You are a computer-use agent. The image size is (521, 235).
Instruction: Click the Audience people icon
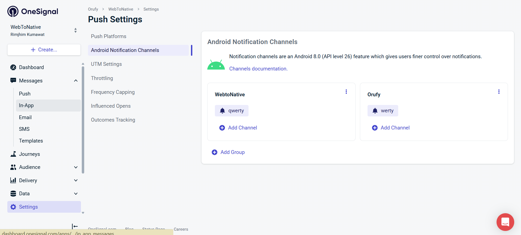click(x=13, y=167)
